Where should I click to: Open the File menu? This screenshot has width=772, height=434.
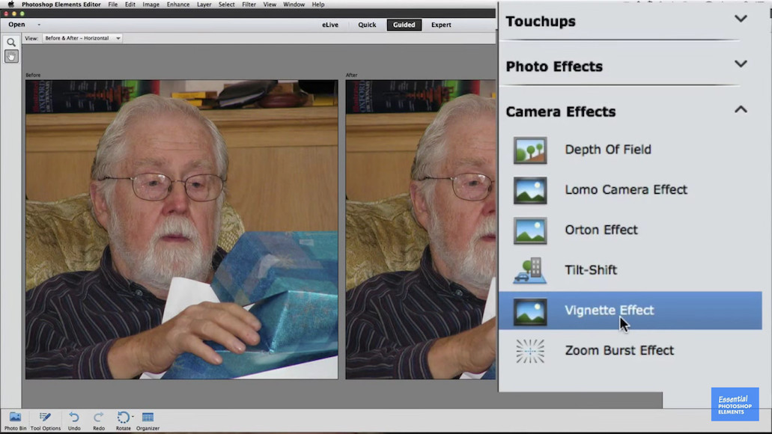113,4
